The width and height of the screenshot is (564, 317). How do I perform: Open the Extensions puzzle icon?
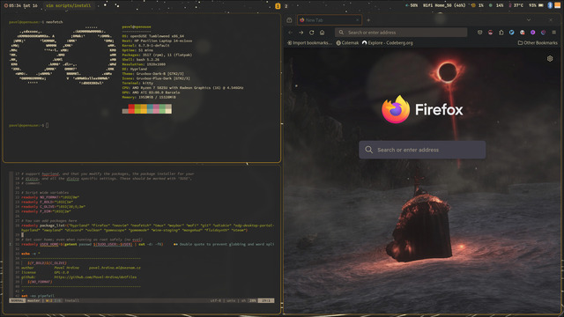tap(501, 33)
